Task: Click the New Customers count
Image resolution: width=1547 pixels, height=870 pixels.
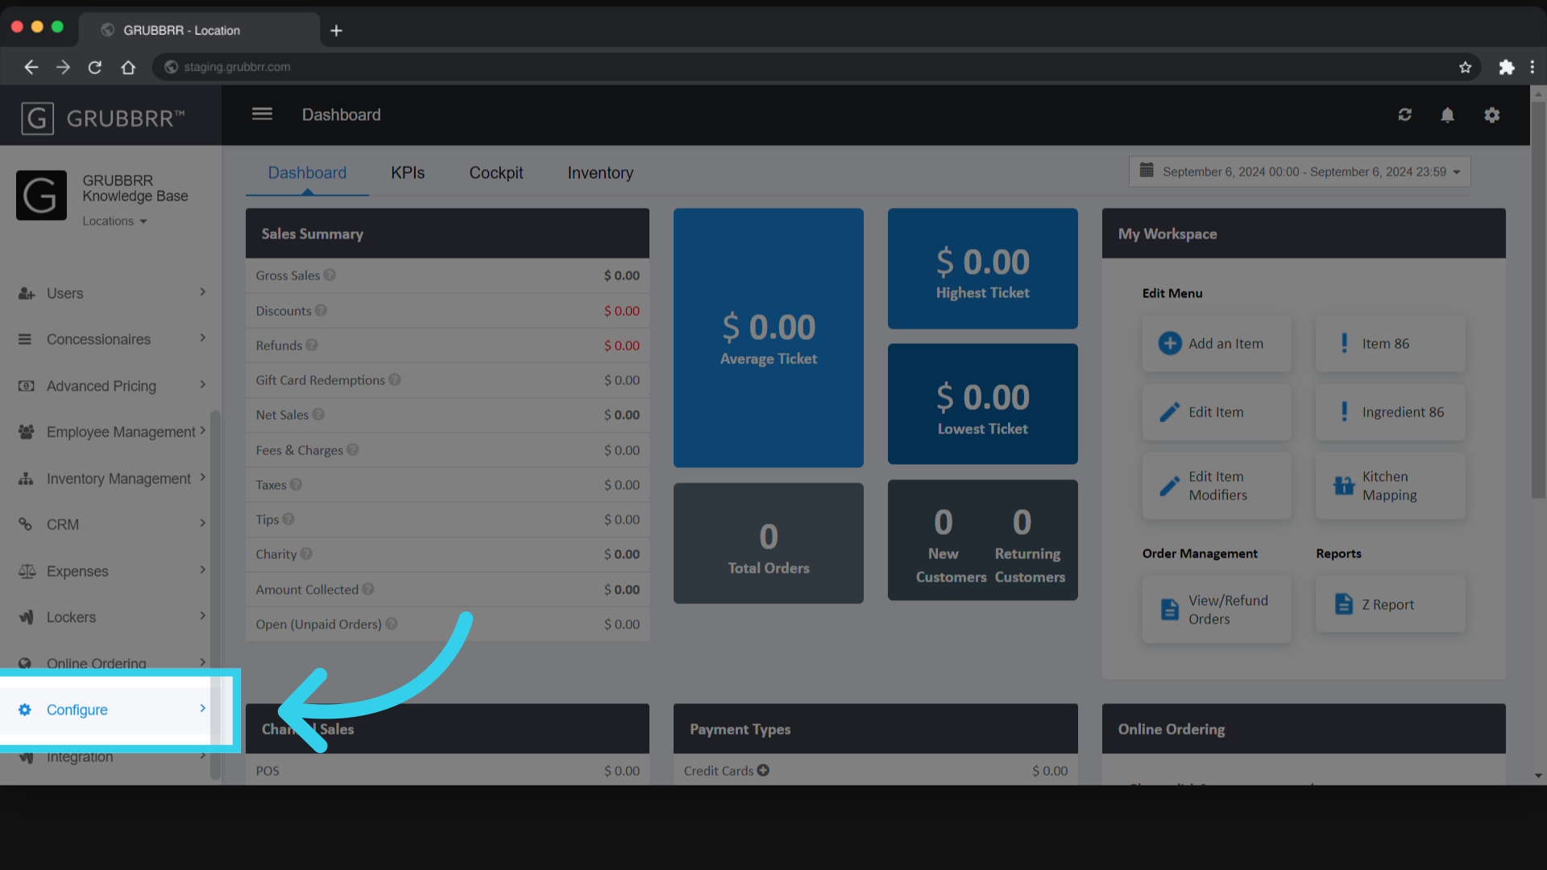Action: coord(944,522)
